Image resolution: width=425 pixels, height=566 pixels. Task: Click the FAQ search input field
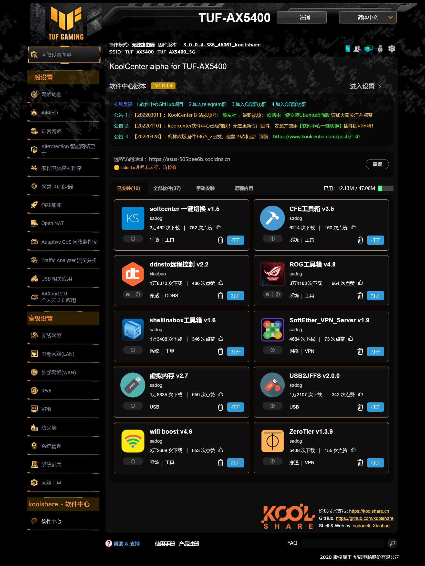pos(343,543)
